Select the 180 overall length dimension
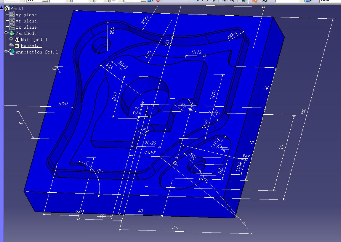 tap(303, 112)
